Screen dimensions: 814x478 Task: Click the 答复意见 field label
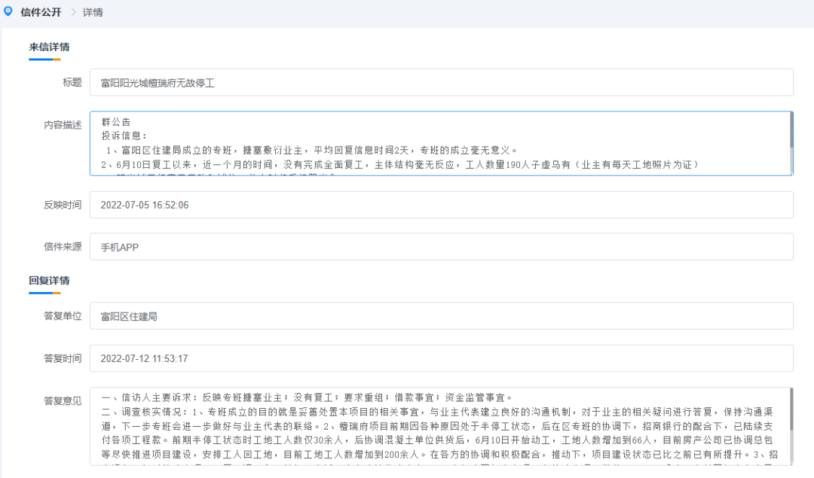tap(63, 400)
